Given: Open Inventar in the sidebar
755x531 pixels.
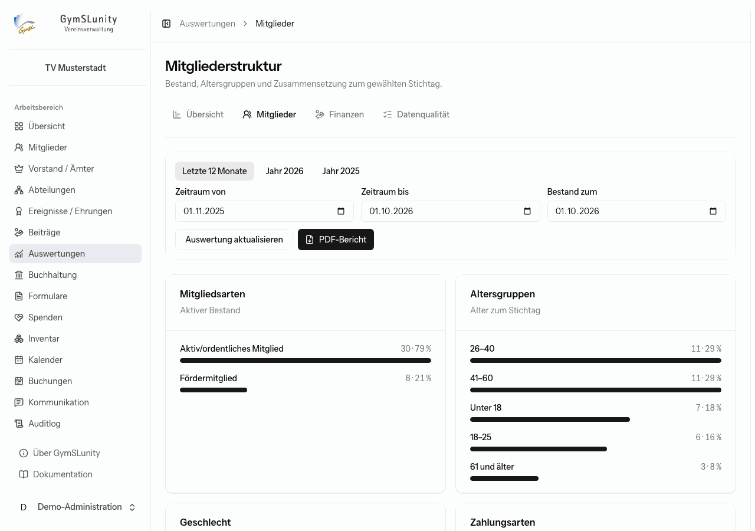Looking at the screenshot, I should [x=75, y=339].
